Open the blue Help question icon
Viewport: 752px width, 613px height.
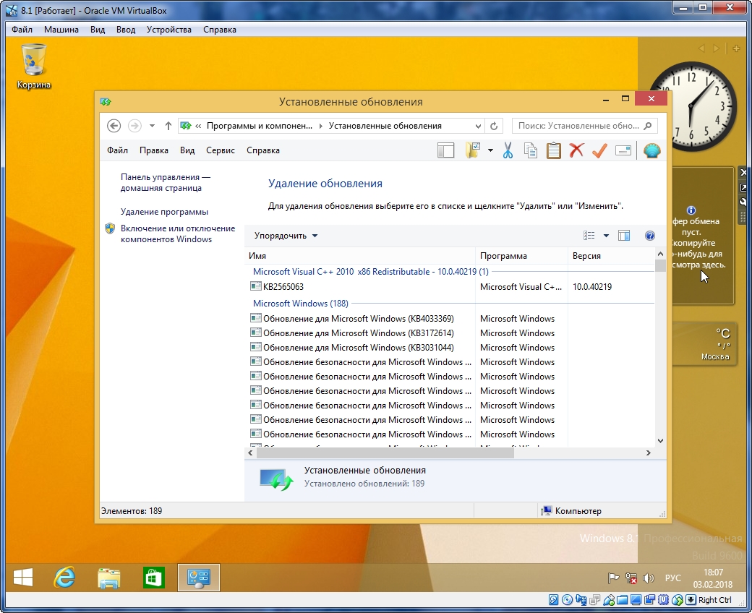tap(650, 236)
